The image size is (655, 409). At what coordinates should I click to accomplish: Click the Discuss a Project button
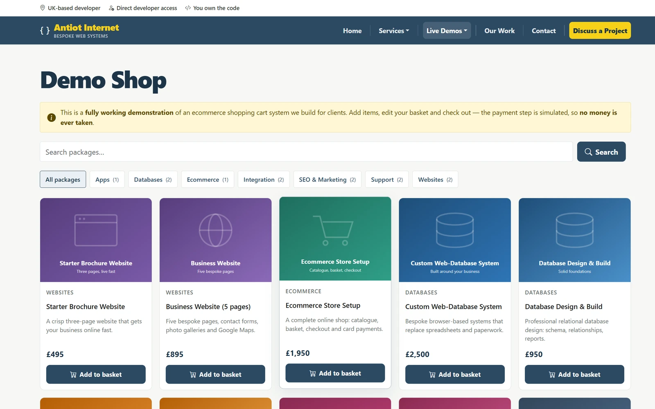pos(600,31)
